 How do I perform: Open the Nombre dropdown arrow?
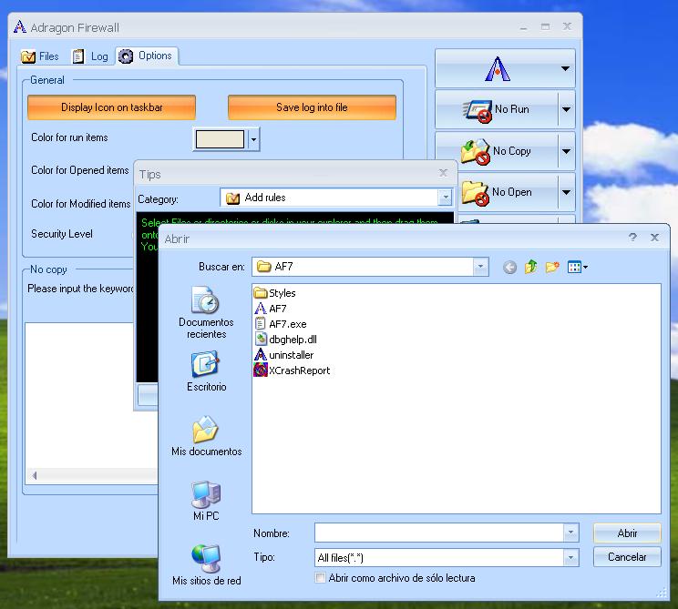pos(570,533)
